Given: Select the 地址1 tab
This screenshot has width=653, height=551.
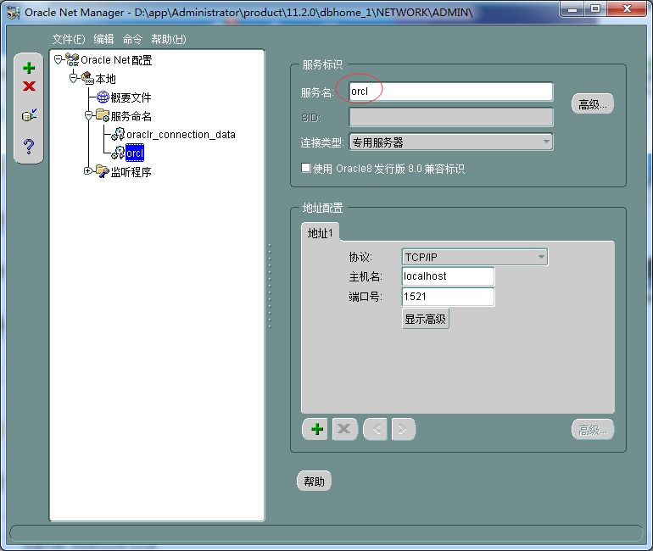Looking at the screenshot, I should click(x=320, y=233).
